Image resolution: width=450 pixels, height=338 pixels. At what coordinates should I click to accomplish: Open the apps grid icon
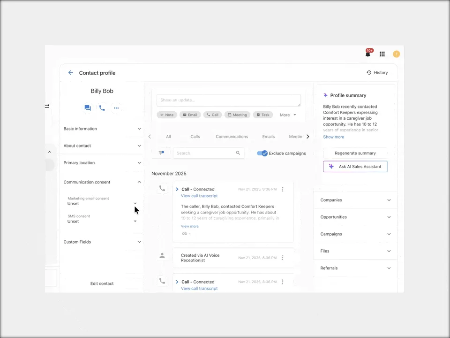382,54
